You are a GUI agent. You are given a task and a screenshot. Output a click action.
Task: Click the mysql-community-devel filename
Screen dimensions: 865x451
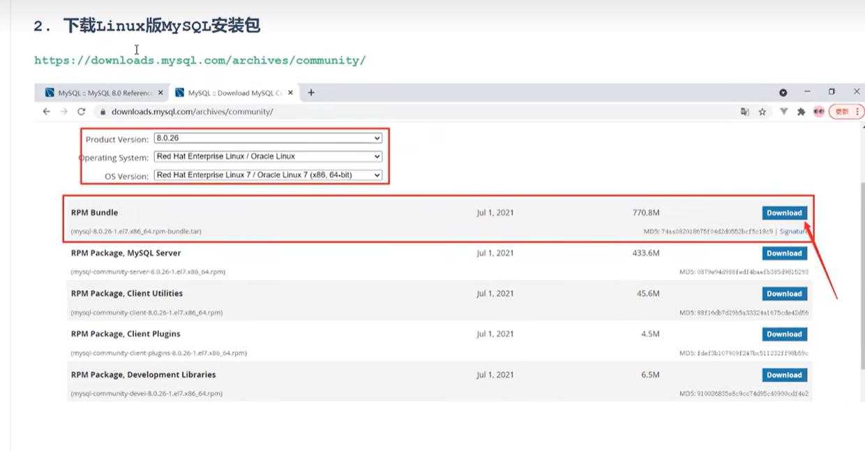(x=146, y=394)
